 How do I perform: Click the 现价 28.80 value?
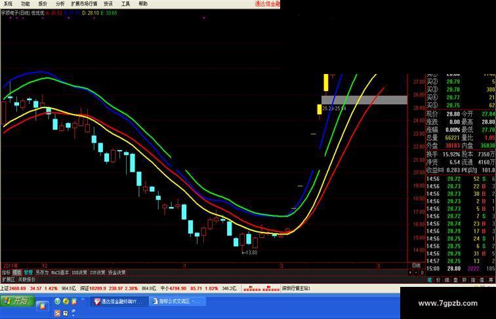[453, 114]
